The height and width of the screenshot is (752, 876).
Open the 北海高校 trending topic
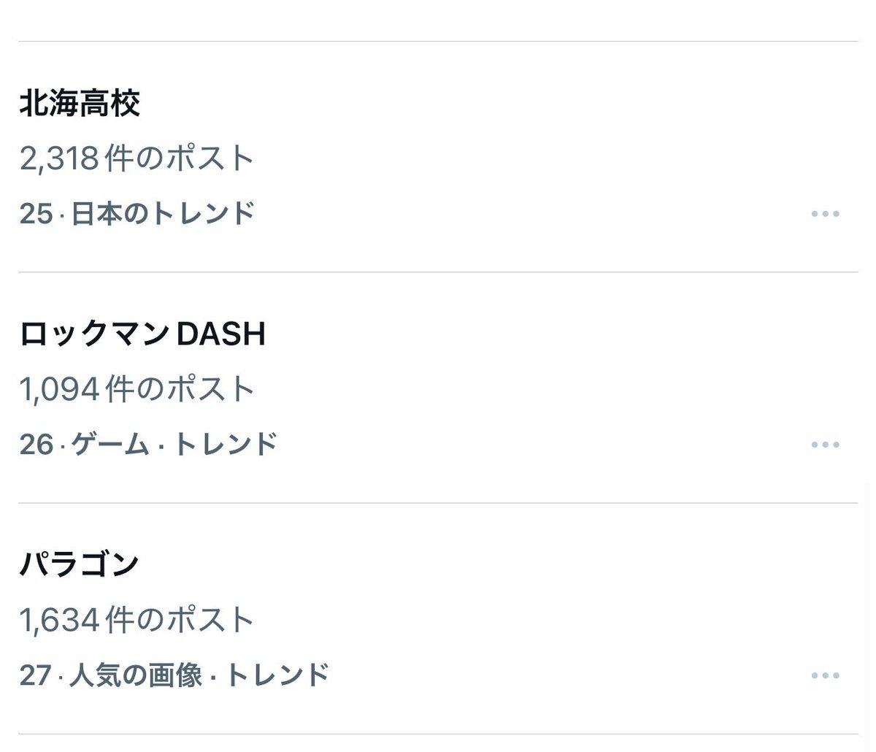80,104
